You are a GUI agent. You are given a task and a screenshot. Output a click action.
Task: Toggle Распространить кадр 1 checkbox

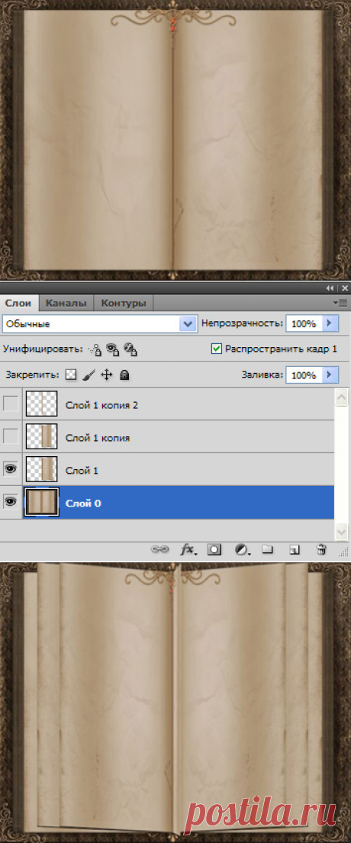[x=216, y=349]
